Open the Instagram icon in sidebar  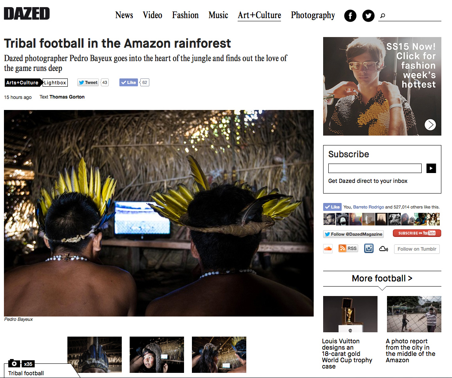(x=369, y=248)
